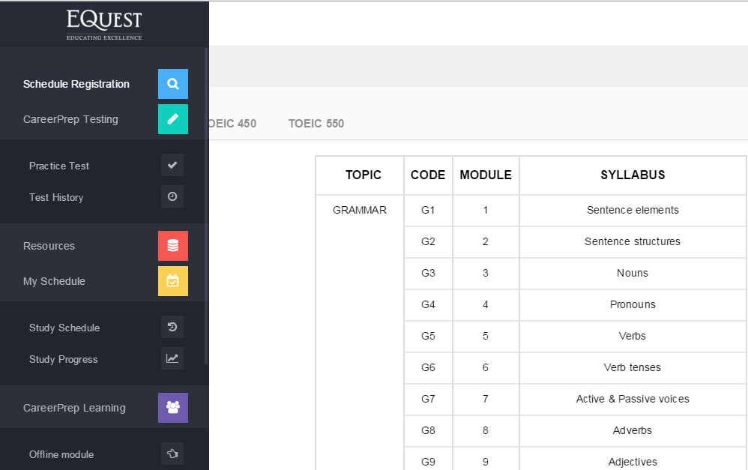The width and height of the screenshot is (748, 470).
Task: Expand the My Schedule section
Action: tap(54, 281)
